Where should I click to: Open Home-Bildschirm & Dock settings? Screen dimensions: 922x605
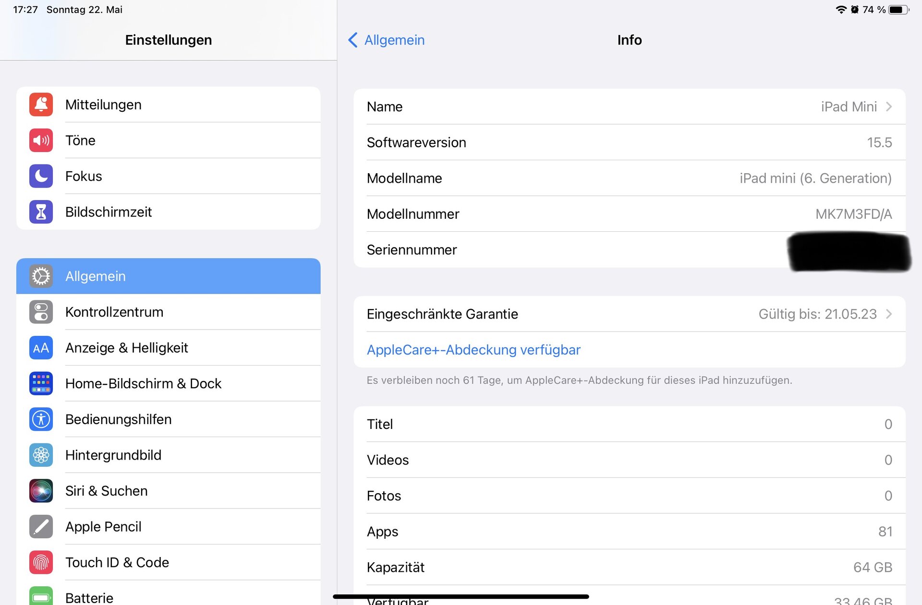click(x=169, y=383)
